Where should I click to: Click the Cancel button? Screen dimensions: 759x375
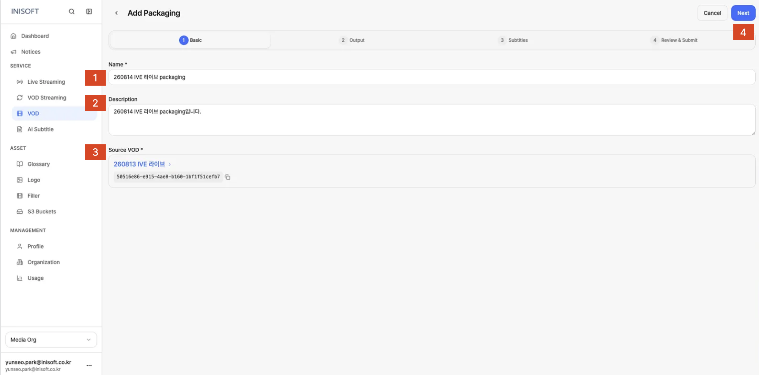(712, 13)
